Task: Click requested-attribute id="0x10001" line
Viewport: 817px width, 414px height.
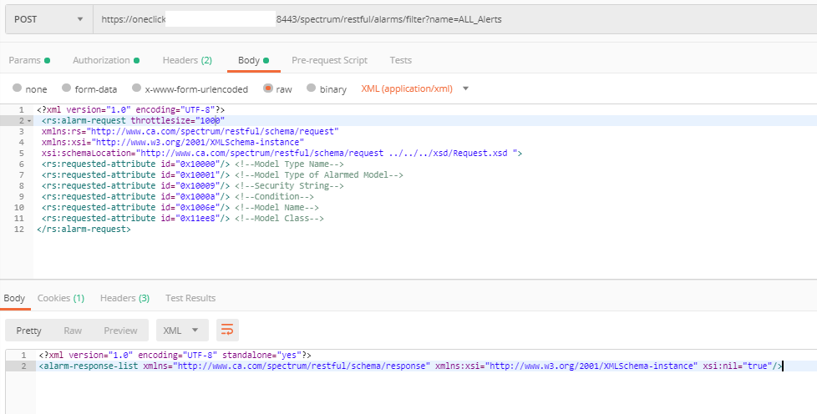Action: pos(222,175)
